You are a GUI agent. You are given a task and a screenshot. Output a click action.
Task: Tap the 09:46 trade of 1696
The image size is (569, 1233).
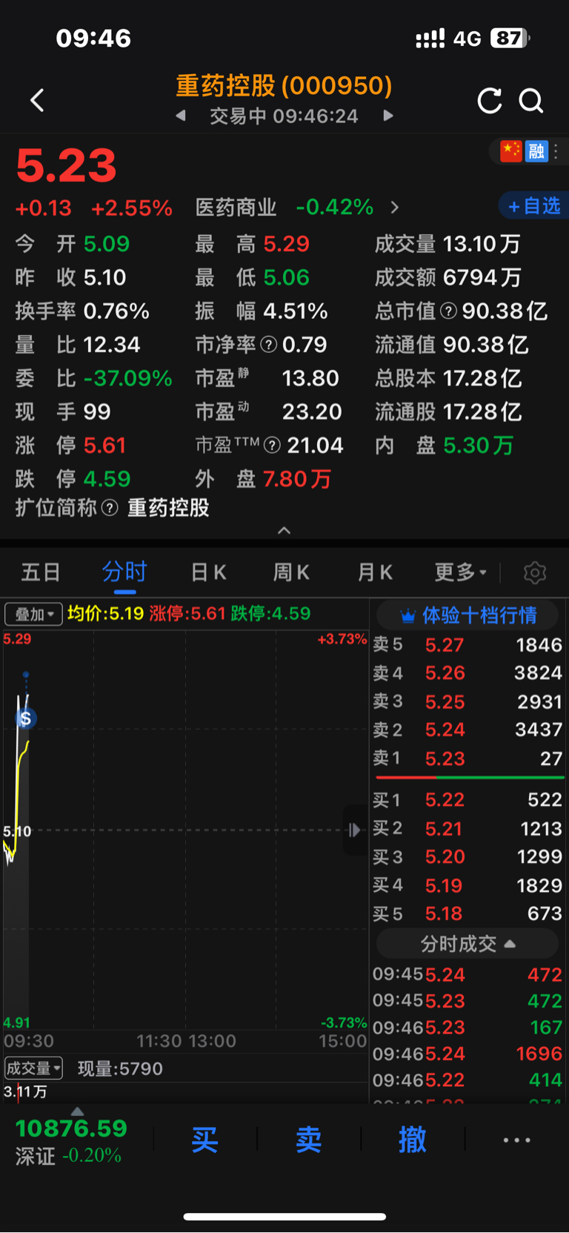click(467, 1054)
